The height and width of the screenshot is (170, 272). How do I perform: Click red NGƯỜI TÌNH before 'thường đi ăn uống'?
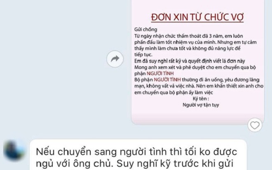pos(167,80)
